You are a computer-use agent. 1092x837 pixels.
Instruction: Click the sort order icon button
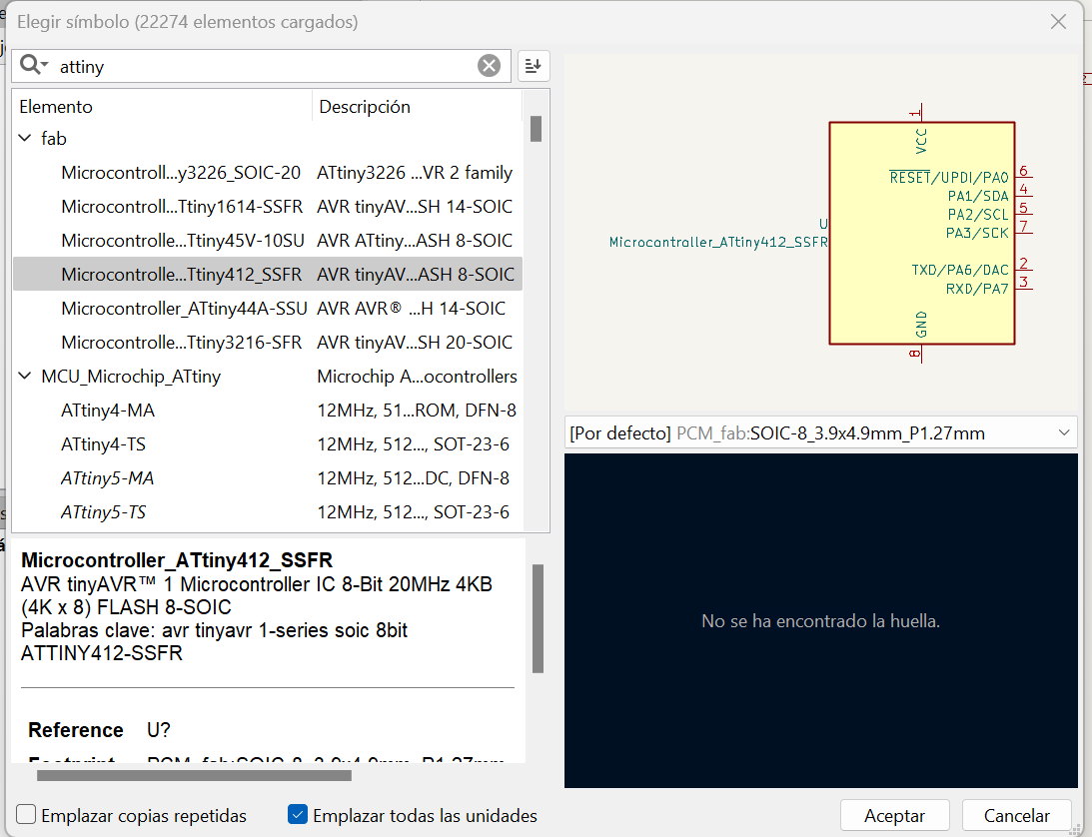534,66
